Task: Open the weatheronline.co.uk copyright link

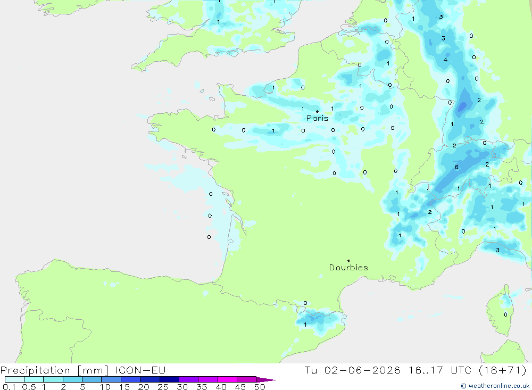Action: click(495, 386)
